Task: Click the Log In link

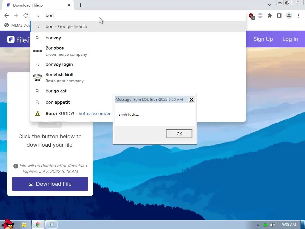Action: (x=290, y=39)
